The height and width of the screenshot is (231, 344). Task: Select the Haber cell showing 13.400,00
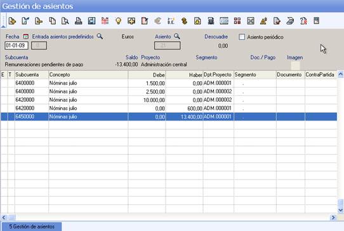coord(185,117)
